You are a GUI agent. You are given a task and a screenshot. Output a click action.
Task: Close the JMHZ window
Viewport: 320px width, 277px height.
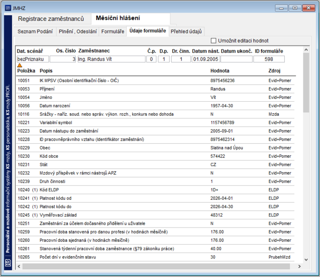pyautogui.click(x=308, y=8)
